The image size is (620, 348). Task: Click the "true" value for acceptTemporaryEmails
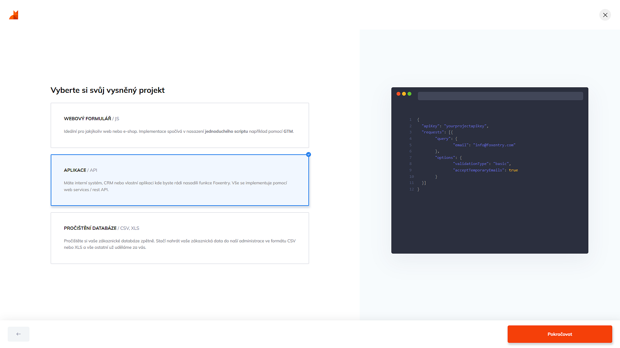point(513,170)
